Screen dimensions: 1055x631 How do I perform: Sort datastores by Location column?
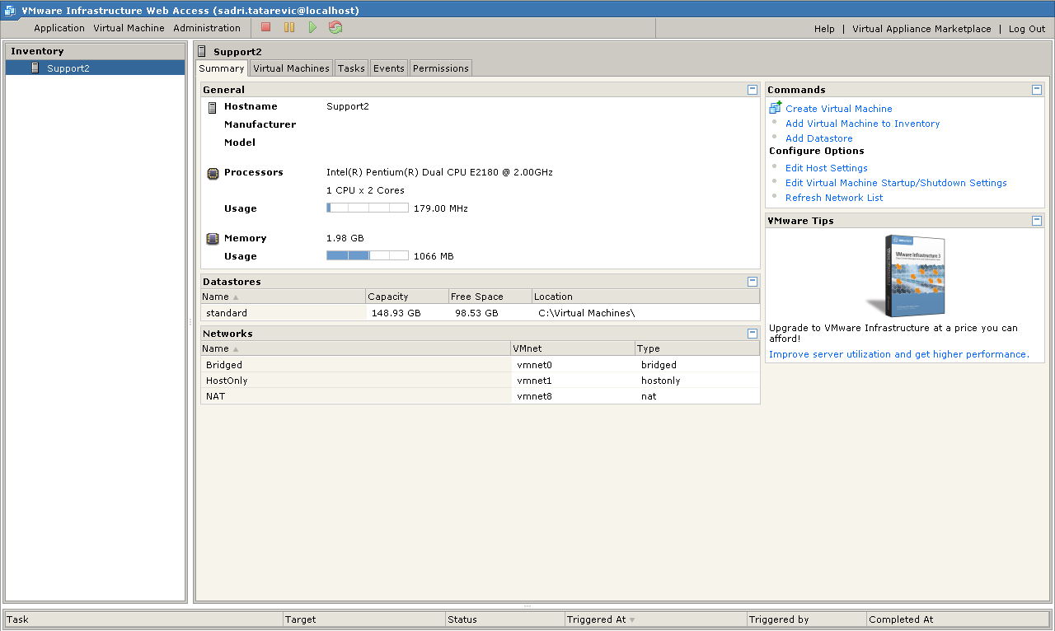pyautogui.click(x=646, y=297)
